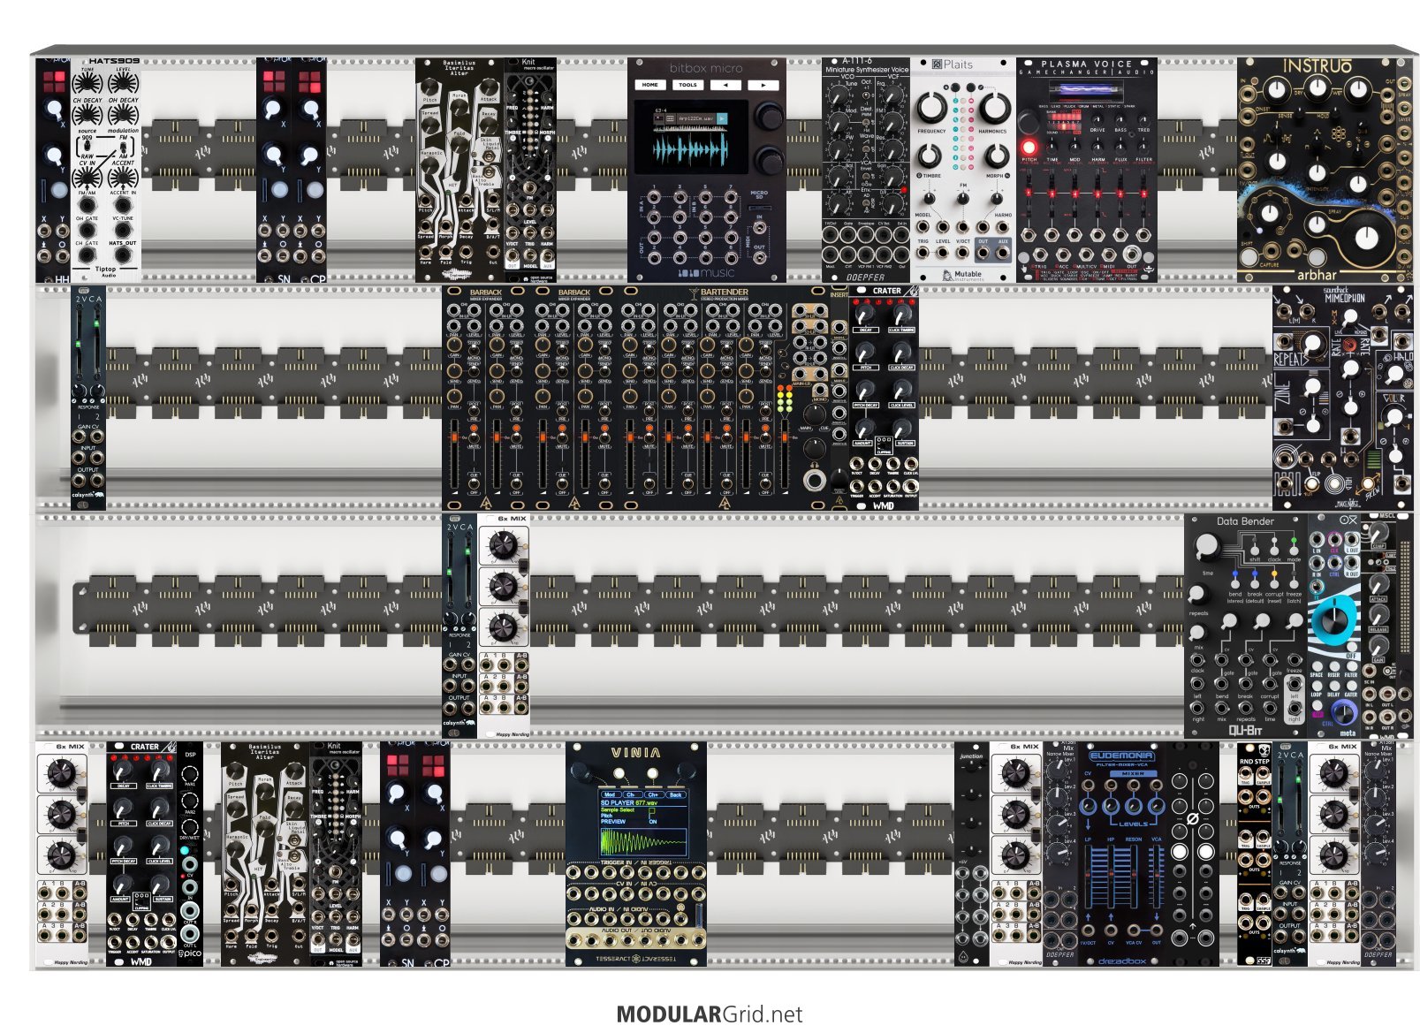Image resolution: width=1420 pixels, height=1033 pixels.
Task: Click the Arbhar module's large bottom-right knob
Action: [1365, 237]
